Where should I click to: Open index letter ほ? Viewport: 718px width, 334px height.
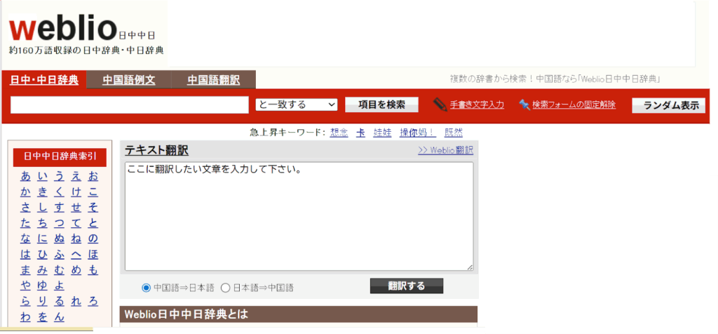[93, 255]
